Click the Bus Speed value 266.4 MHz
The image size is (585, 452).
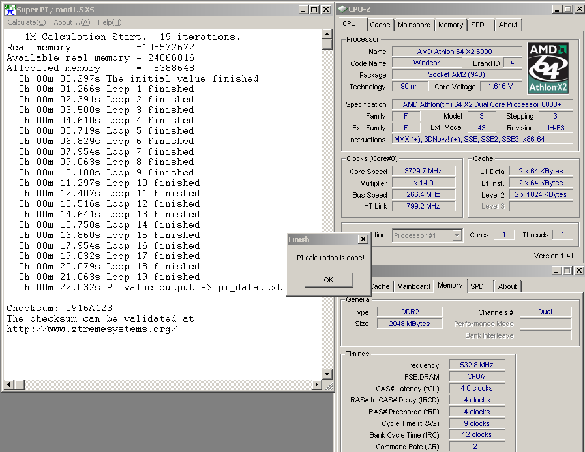423,194
